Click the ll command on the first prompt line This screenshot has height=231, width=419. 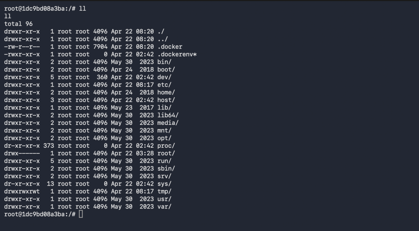click(83, 9)
